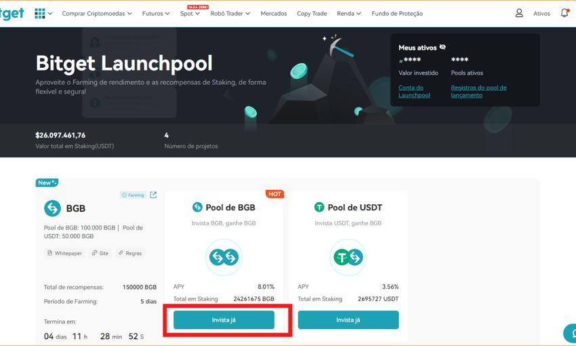Expand Robô Trader menu
576x346 pixels.
point(230,14)
